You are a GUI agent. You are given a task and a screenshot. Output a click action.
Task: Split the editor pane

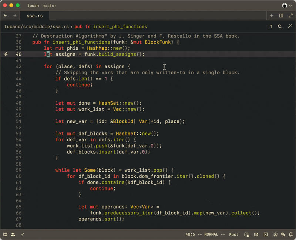(281, 16)
